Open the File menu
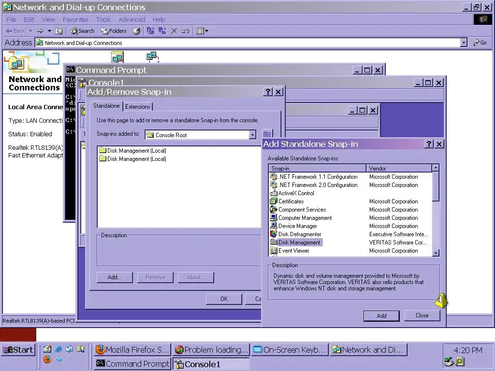 tap(11, 19)
